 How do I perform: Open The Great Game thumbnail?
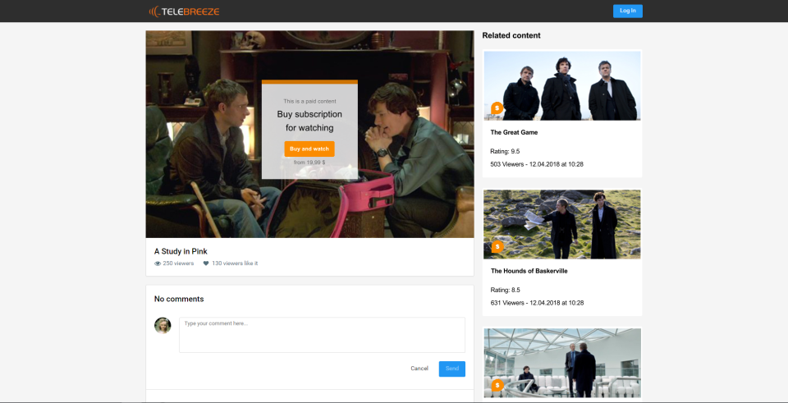[x=561, y=86]
